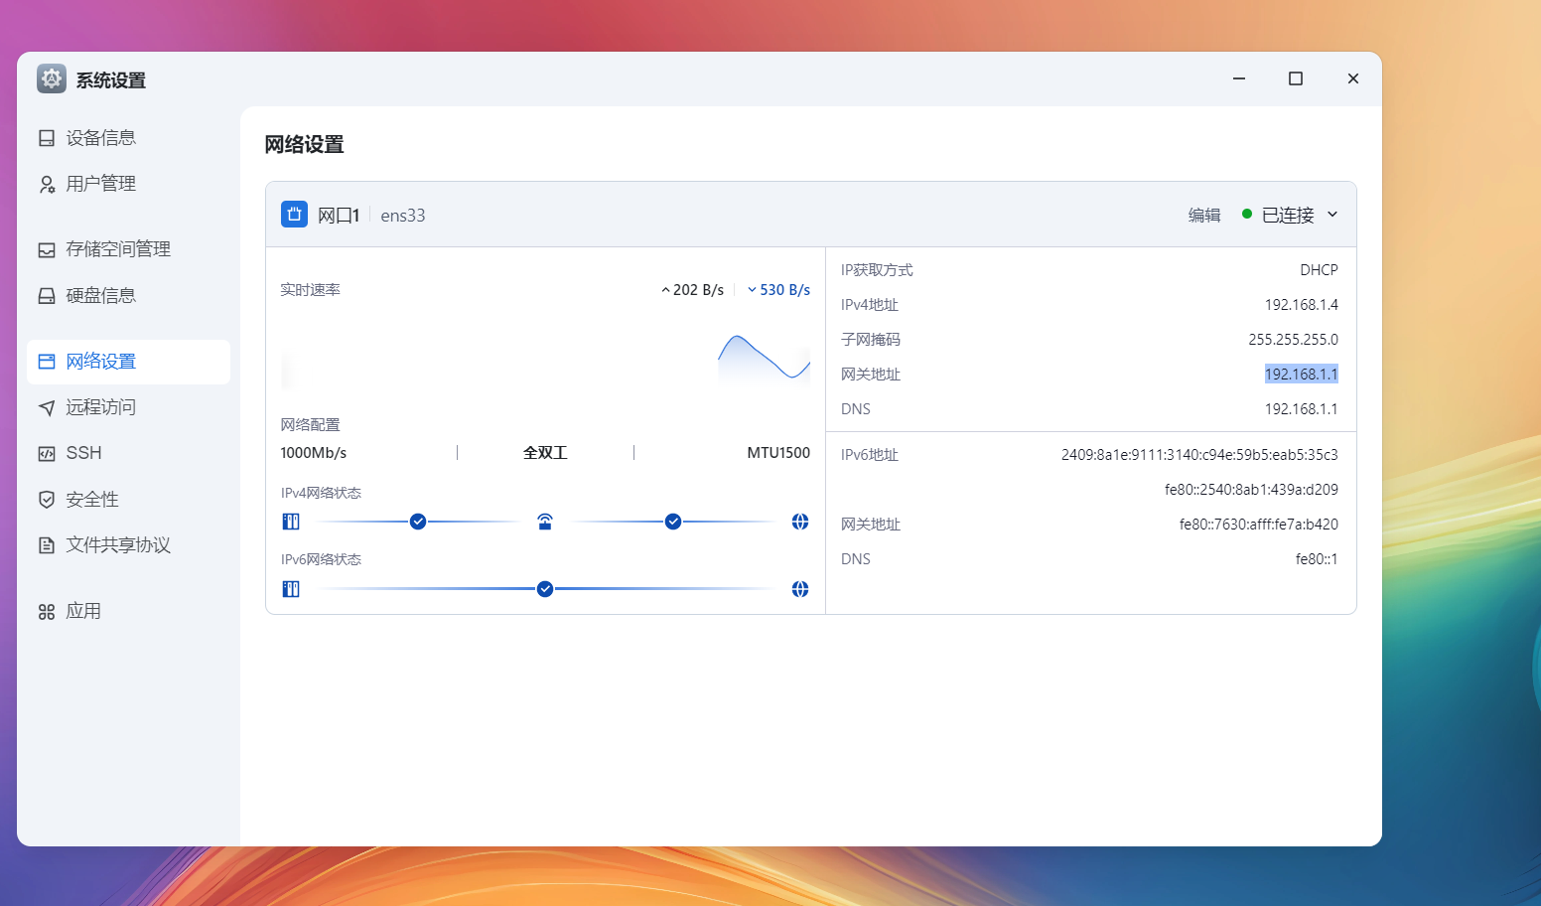
Task: Click the 安全性 shield icon
Action: pos(47,500)
